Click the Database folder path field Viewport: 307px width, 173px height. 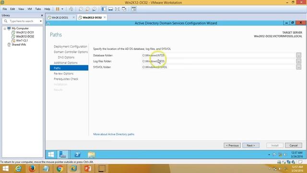[218, 55]
